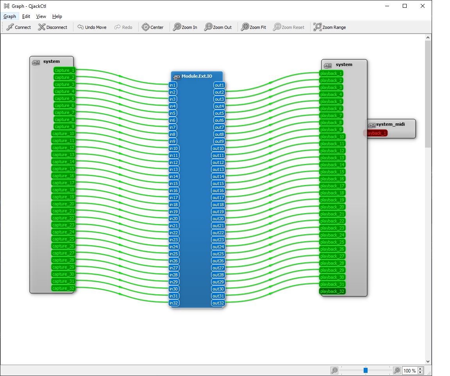Click zoom-in magnifier right of bottom slider

coord(396,370)
